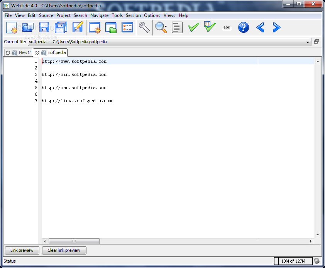Click the line http://www.softpedia.com

click(x=74, y=62)
